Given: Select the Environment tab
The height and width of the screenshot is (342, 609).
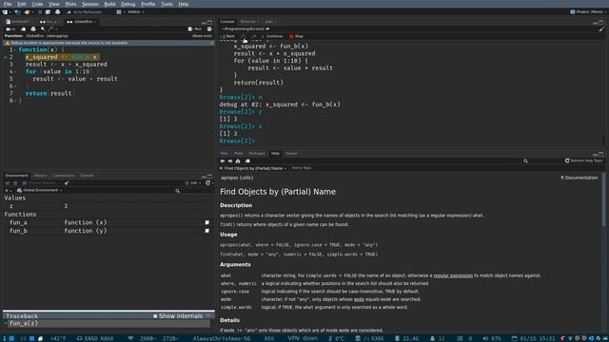Looking at the screenshot, I should (x=17, y=176).
